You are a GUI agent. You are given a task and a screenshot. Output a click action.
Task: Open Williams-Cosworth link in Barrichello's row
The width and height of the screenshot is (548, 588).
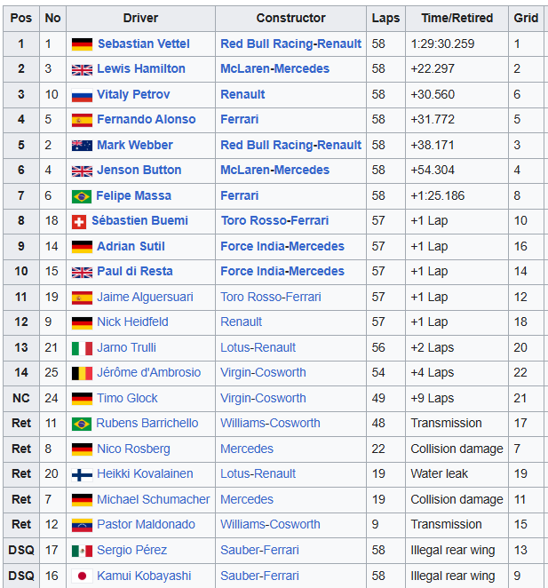point(270,423)
